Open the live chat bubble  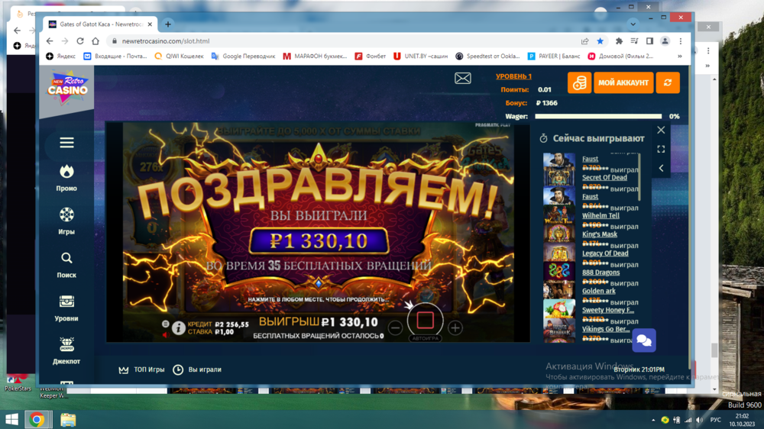pyautogui.click(x=643, y=340)
